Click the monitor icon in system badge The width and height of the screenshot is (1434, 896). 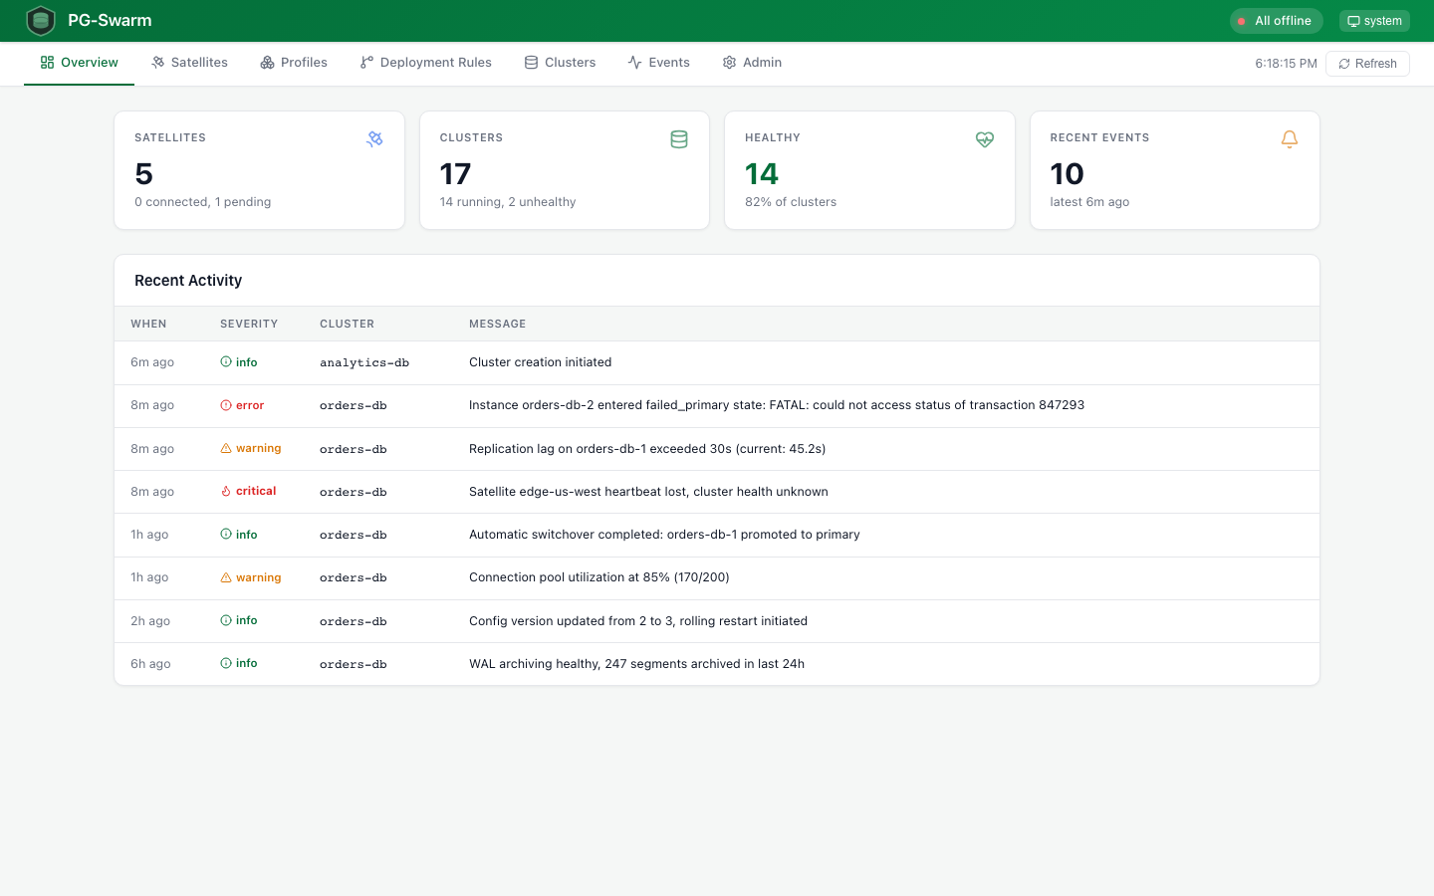tap(1353, 21)
